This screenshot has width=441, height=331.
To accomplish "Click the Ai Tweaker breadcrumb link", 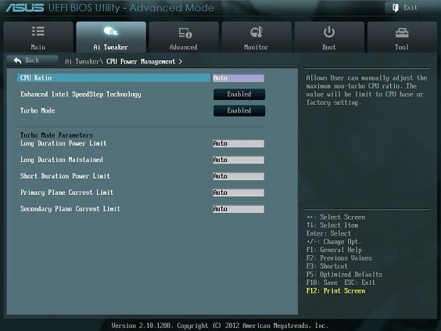I will pyautogui.click(x=82, y=61).
